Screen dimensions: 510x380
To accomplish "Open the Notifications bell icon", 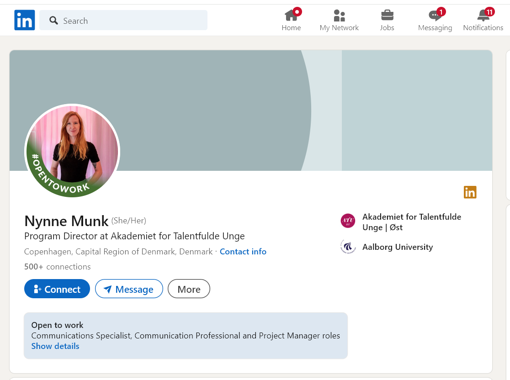I will click(483, 16).
